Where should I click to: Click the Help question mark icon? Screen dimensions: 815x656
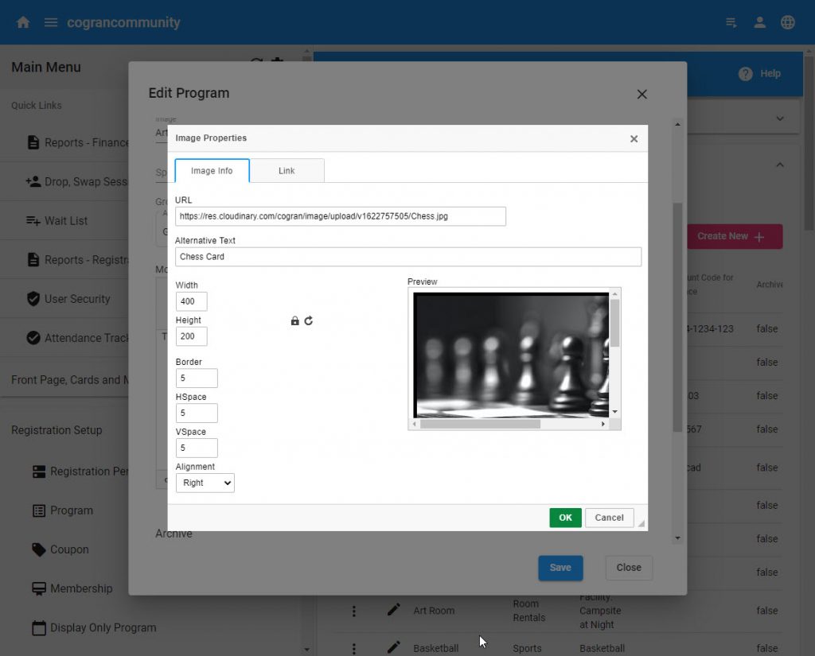[x=745, y=74]
